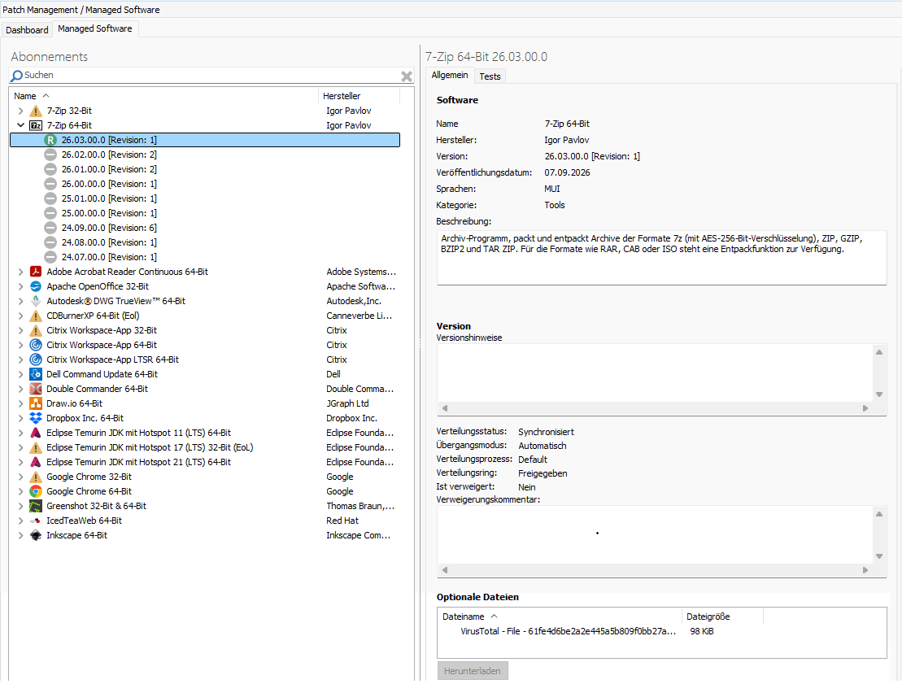This screenshot has height=684, width=902.
Task: Click Verweigerungskommentar scroll left arrow
Action: click(x=445, y=570)
